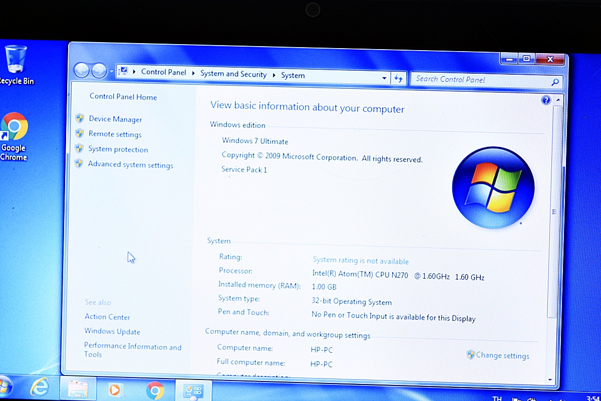Launch Internet Explorer from taskbar
This screenshot has width=601, height=401.
[40, 387]
